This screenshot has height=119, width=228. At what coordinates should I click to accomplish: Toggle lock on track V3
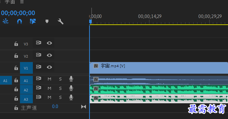pos(16,44)
